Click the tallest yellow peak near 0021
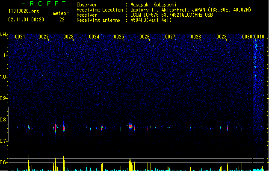This screenshot has width=269, height=171. [x=29, y=163]
